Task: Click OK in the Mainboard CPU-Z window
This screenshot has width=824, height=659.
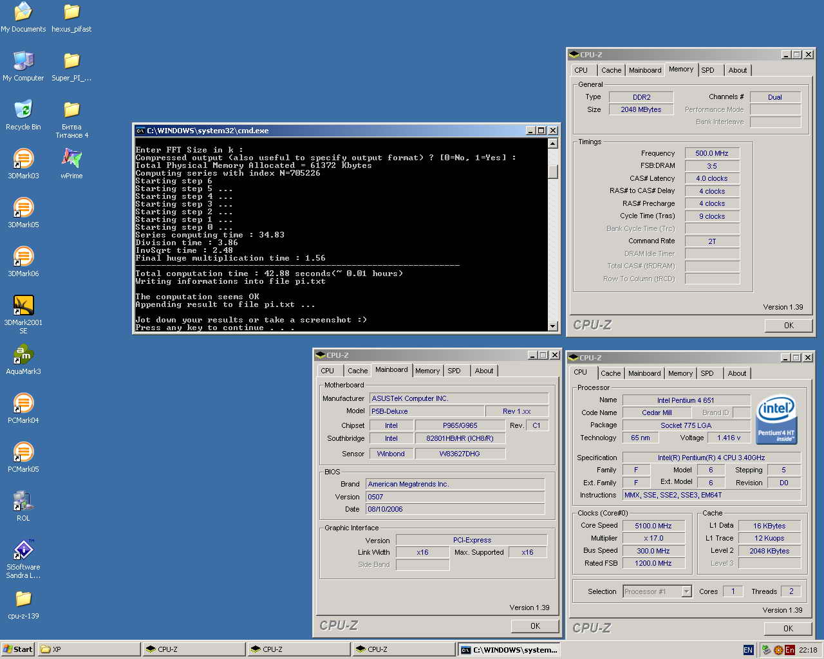Action: (x=535, y=626)
